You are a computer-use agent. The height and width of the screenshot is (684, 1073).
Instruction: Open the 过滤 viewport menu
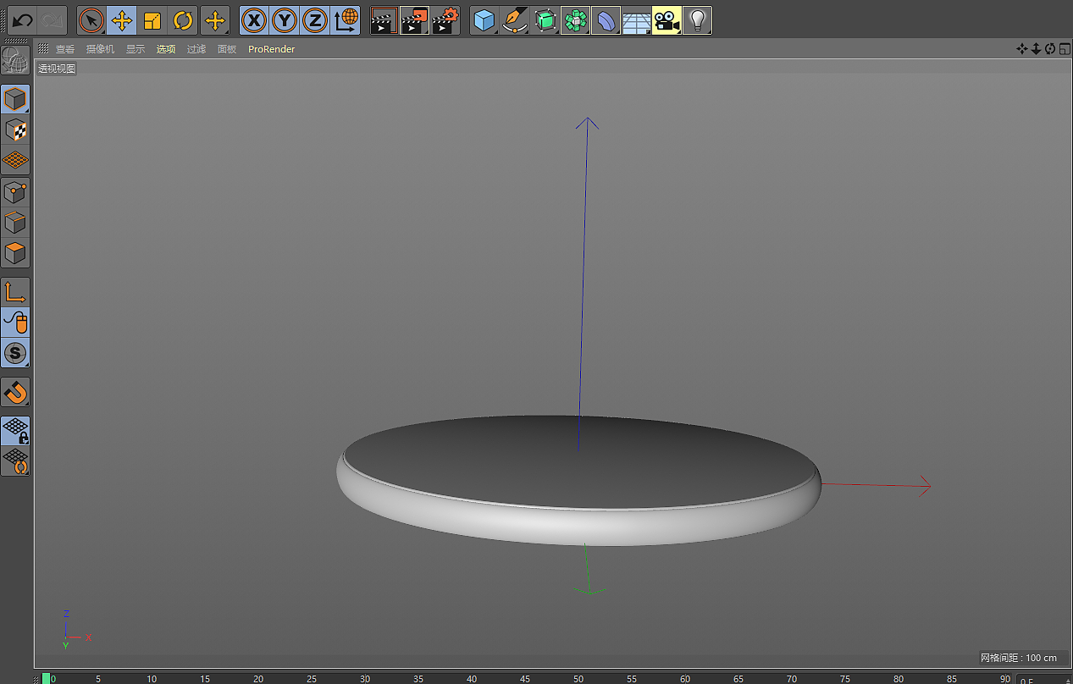click(196, 49)
